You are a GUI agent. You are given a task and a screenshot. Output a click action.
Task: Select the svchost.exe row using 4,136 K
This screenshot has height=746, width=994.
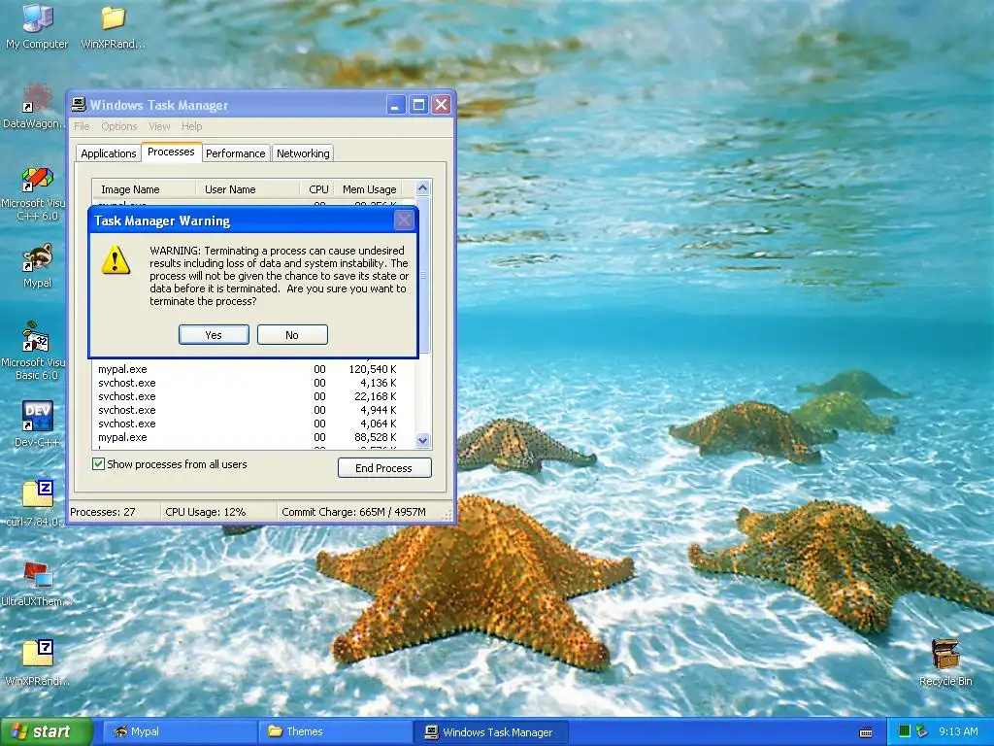253,383
